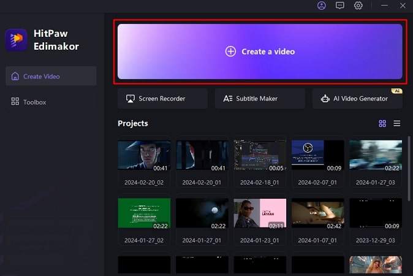413x276 pixels.
Task: Click the Screen Recorder monitor icon
Action: point(130,99)
